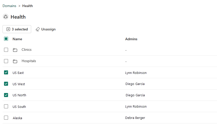Viewport: 217px width, 136px height.
Task: Uncheck the US East checkbox
Action: [x=6, y=73]
